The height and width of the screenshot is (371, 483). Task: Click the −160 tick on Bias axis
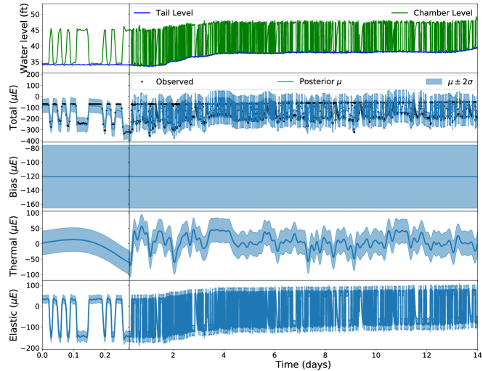coord(31,205)
